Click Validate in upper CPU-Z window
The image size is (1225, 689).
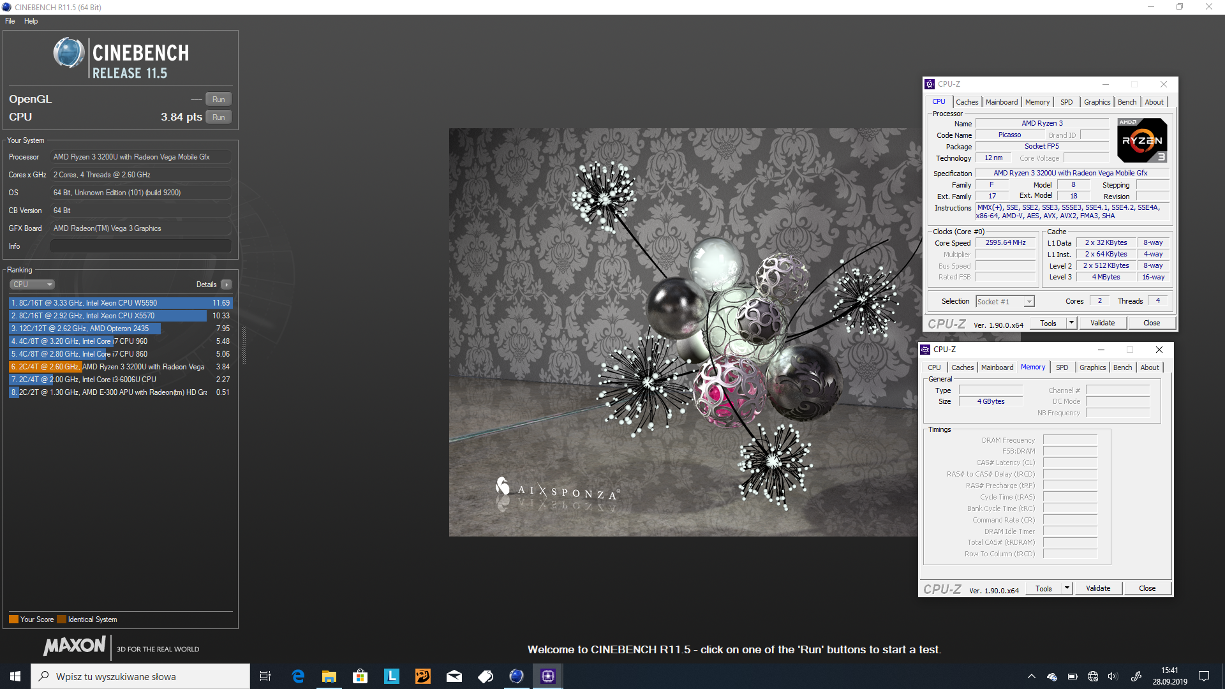(1102, 323)
